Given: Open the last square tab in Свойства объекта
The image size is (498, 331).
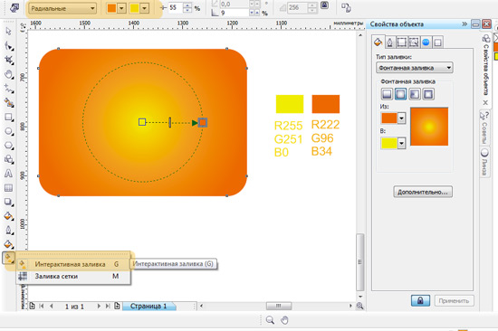Looking at the screenshot, I should pyautogui.click(x=437, y=43).
